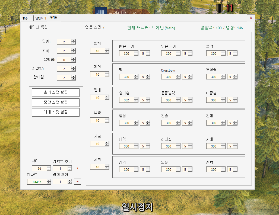Click the 투척술 skill value field
Image resolution: width=279 pixels, height=215 pixels.
[x=214, y=77]
